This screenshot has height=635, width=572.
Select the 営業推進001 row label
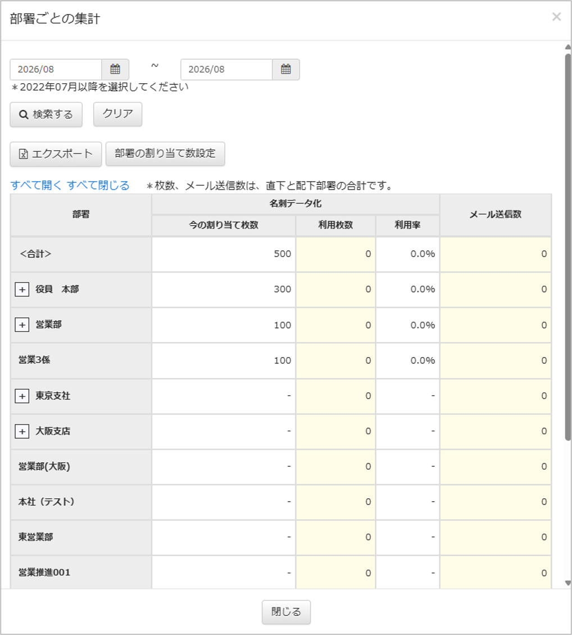pyautogui.click(x=44, y=573)
